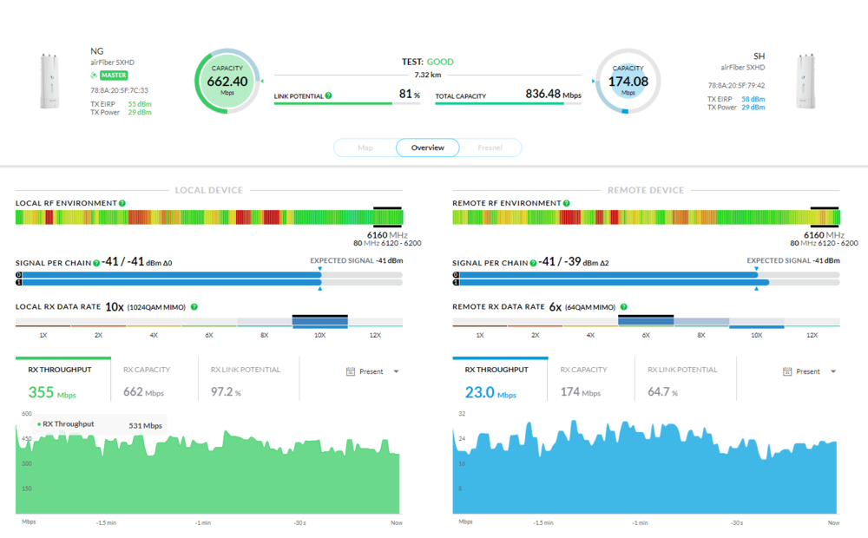This screenshot has height=538, width=868.
Task: Click the blue 174.08 Mbps capacity gauge
Action: click(628, 82)
